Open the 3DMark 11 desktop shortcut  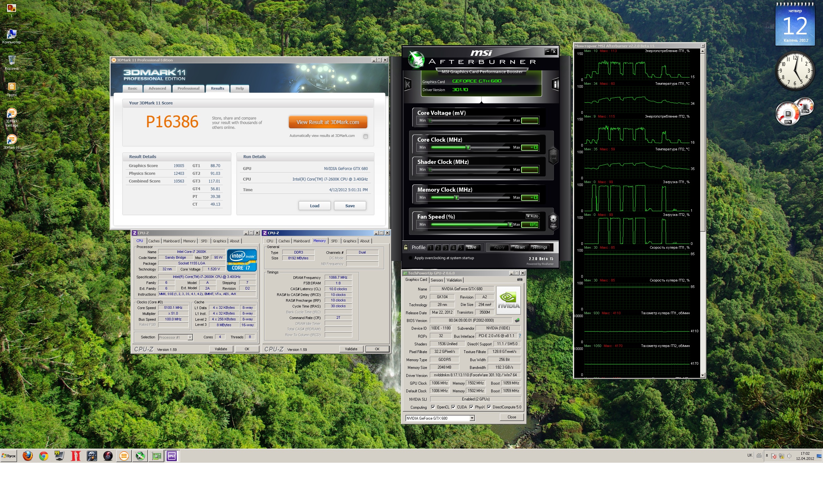pos(12,140)
